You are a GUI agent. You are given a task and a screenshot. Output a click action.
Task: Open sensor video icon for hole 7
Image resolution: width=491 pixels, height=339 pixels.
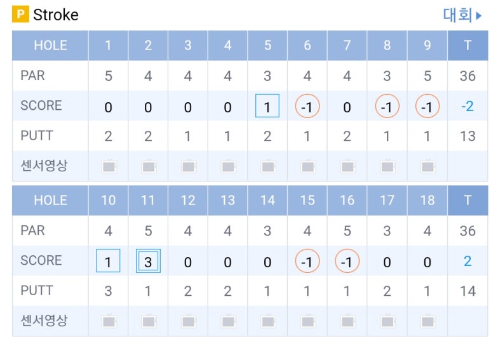(x=347, y=166)
